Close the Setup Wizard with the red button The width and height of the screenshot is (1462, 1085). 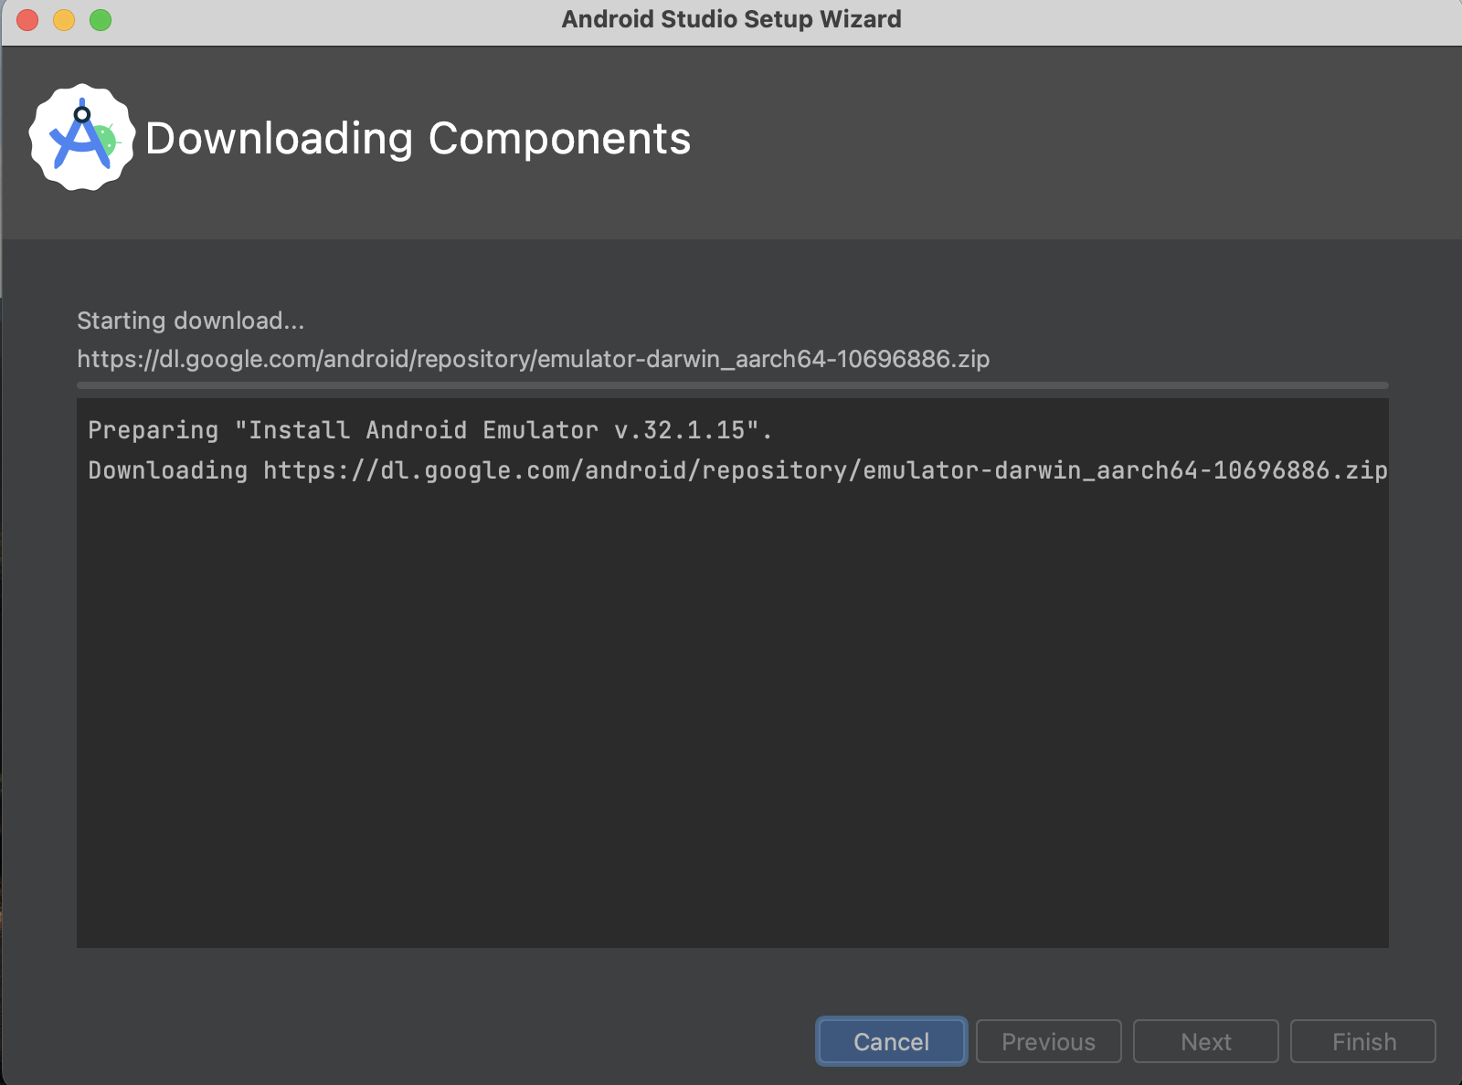point(27,19)
